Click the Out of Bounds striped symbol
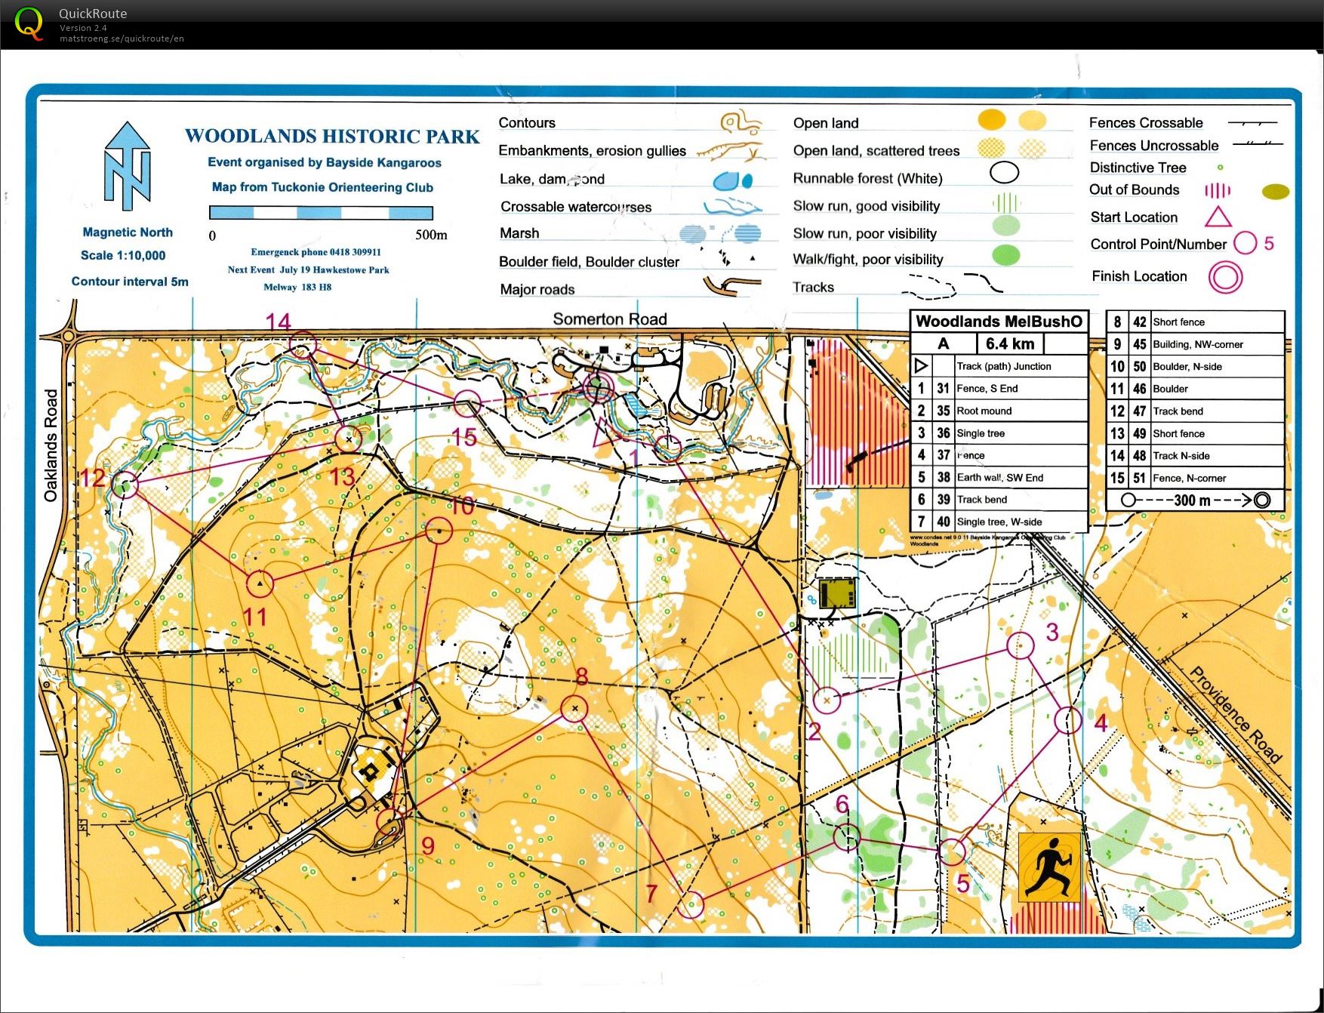This screenshot has width=1324, height=1013. pyautogui.click(x=1217, y=190)
